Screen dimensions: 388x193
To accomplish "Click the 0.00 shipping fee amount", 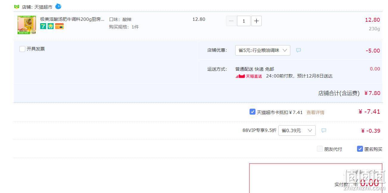I will click(x=375, y=69).
